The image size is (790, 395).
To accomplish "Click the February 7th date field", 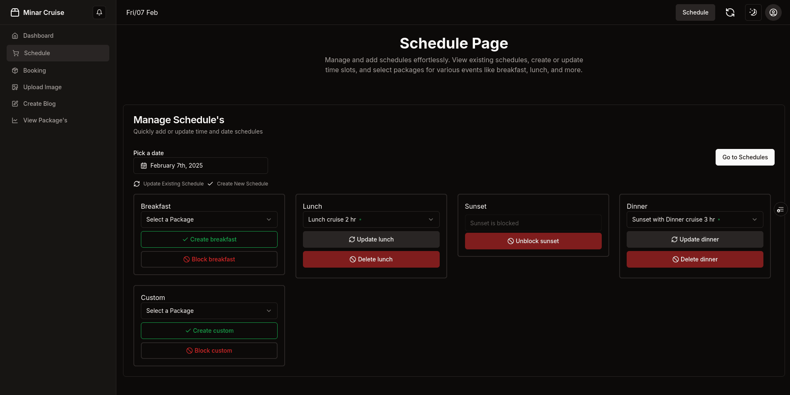I will coord(200,165).
